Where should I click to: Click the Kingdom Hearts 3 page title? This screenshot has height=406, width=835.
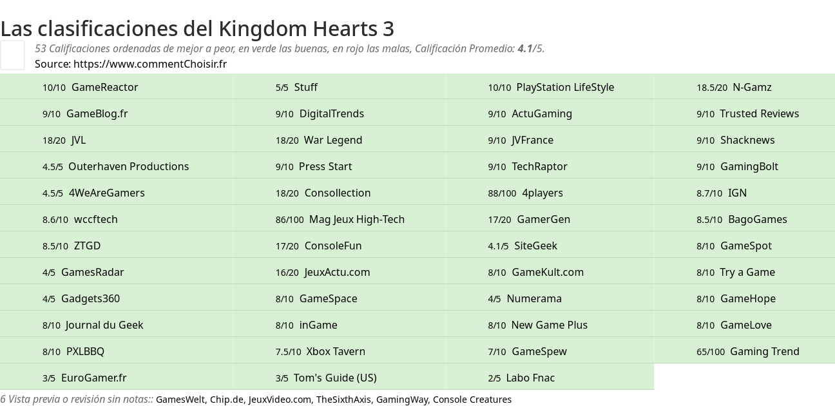tap(197, 28)
